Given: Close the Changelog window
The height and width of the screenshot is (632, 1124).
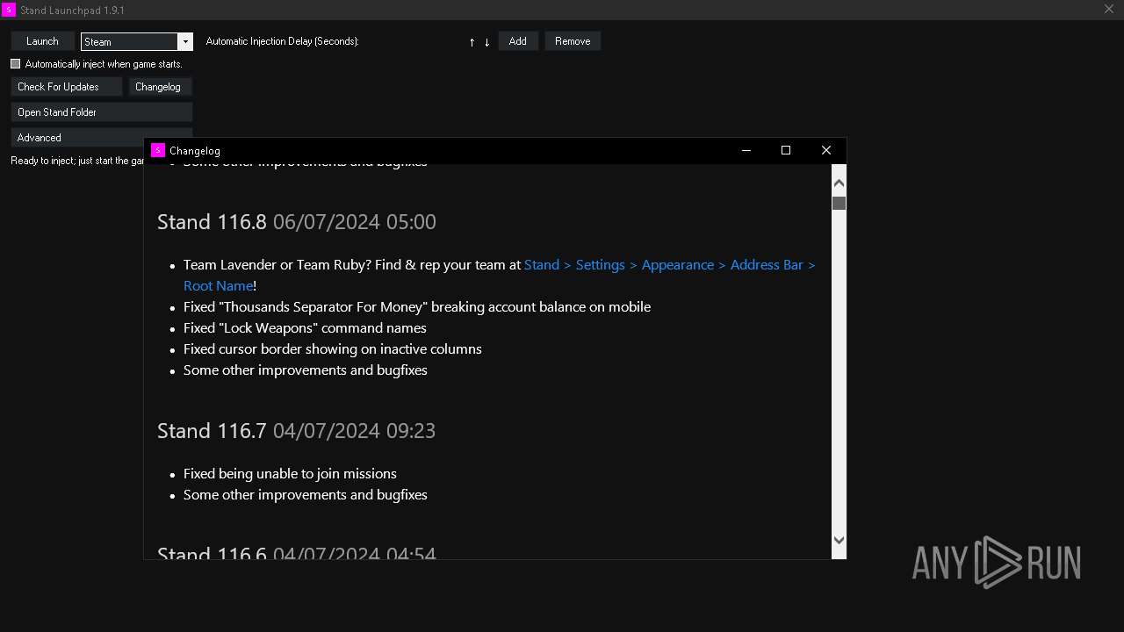Looking at the screenshot, I should 826,150.
